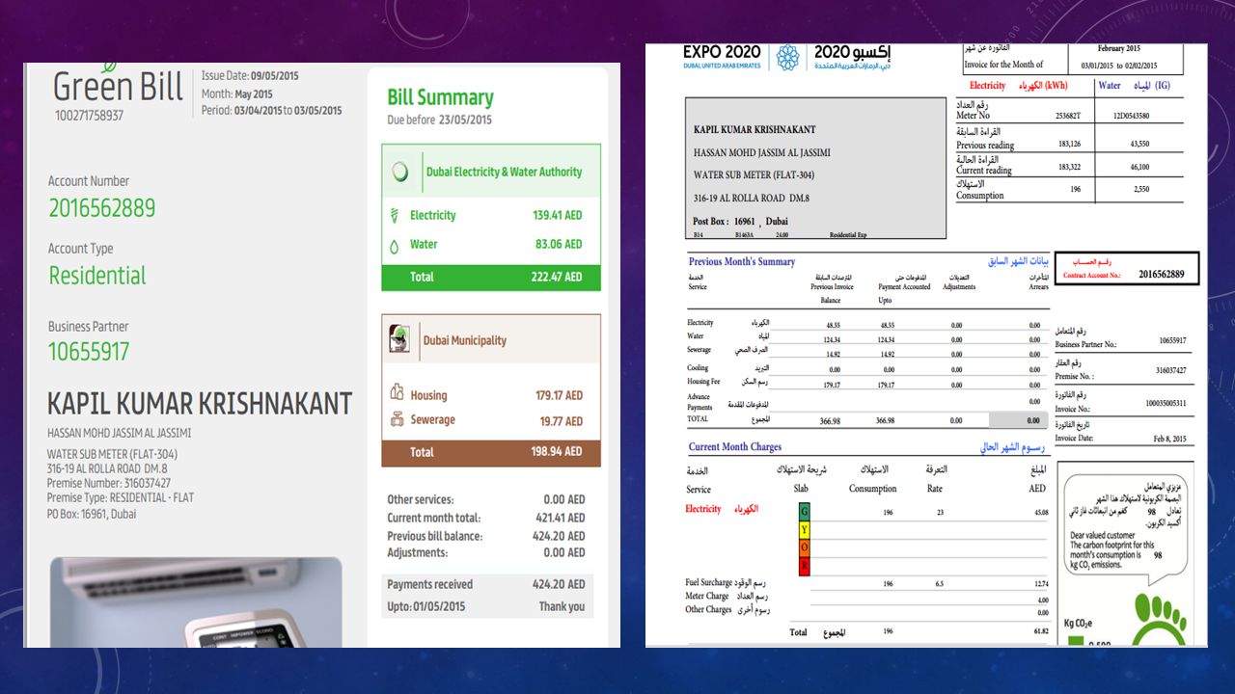
Task: Click the 'Thank you' text
Action: 563,606
